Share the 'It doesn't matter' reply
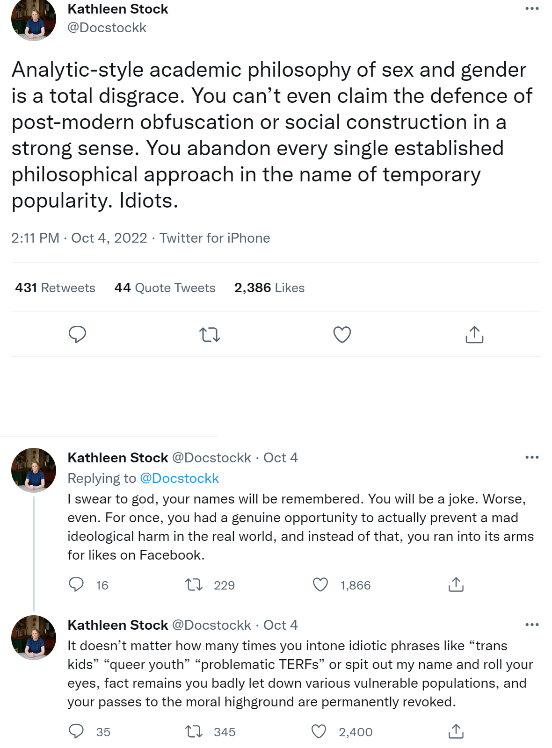552x748 pixels. pos(456,731)
